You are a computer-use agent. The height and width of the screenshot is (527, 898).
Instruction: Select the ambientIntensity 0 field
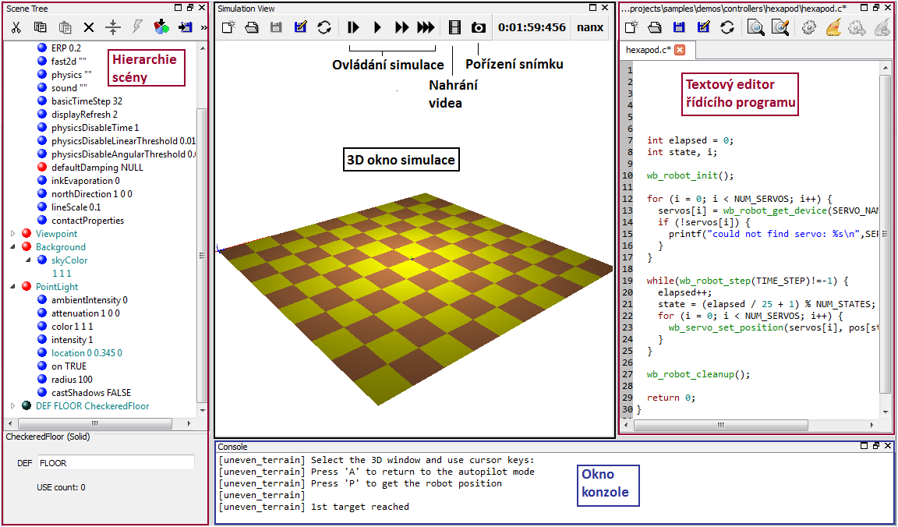click(90, 300)
